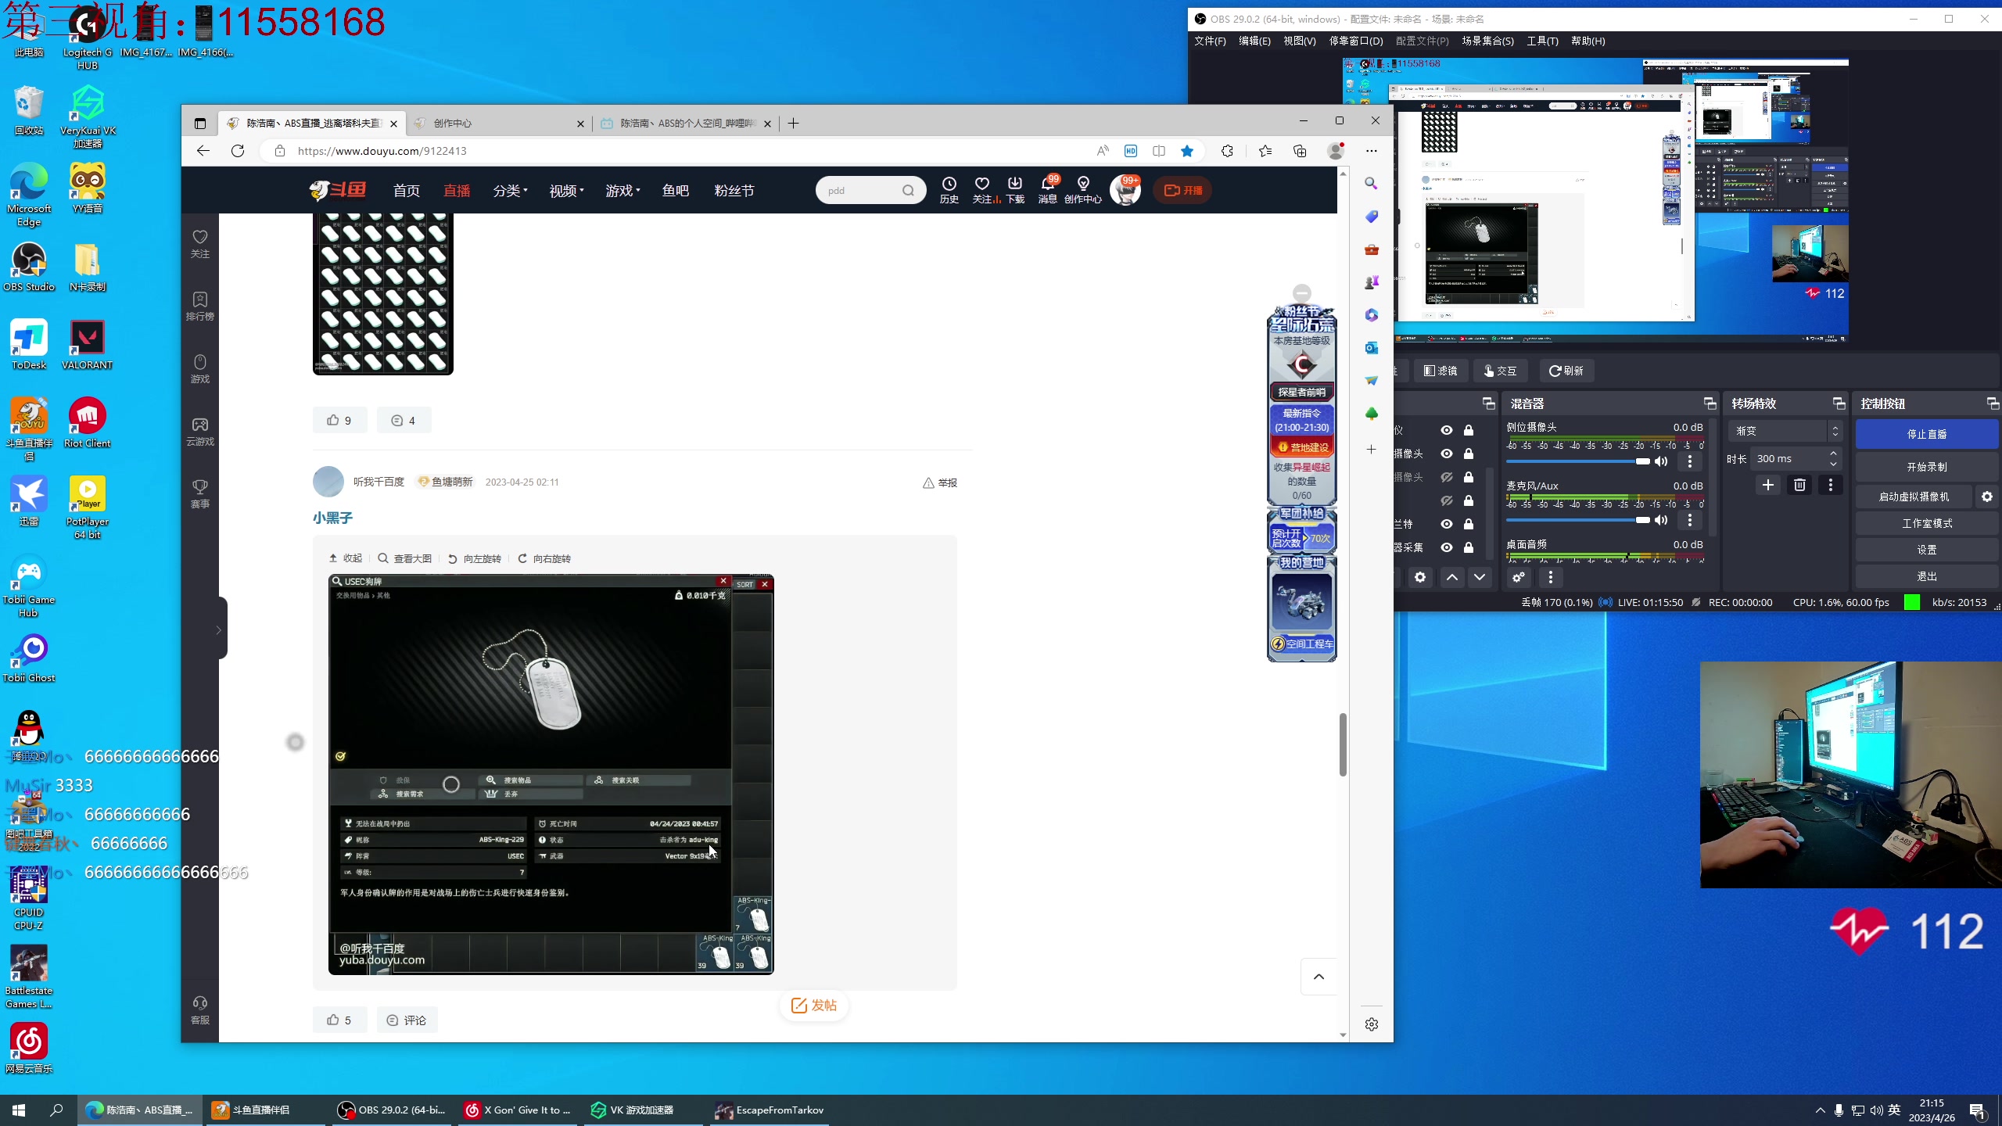Click 工作室模式 button in OBS
2002x1126 pixels.
tap(1926, 523)
